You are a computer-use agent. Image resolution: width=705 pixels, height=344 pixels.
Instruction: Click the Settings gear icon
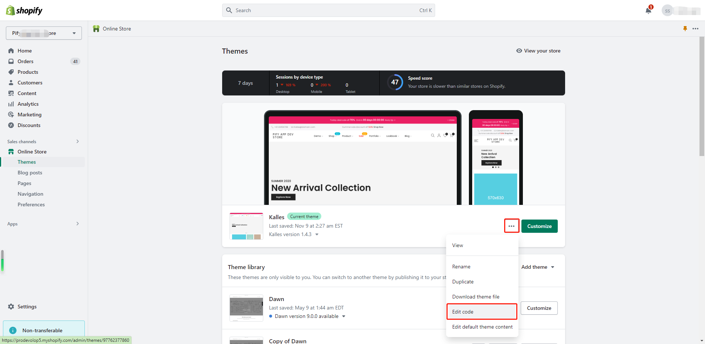point(11,307)
